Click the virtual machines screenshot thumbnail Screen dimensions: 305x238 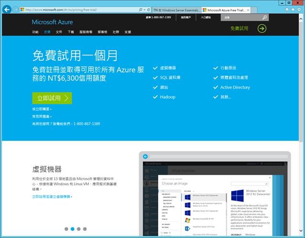click(215, 194)
